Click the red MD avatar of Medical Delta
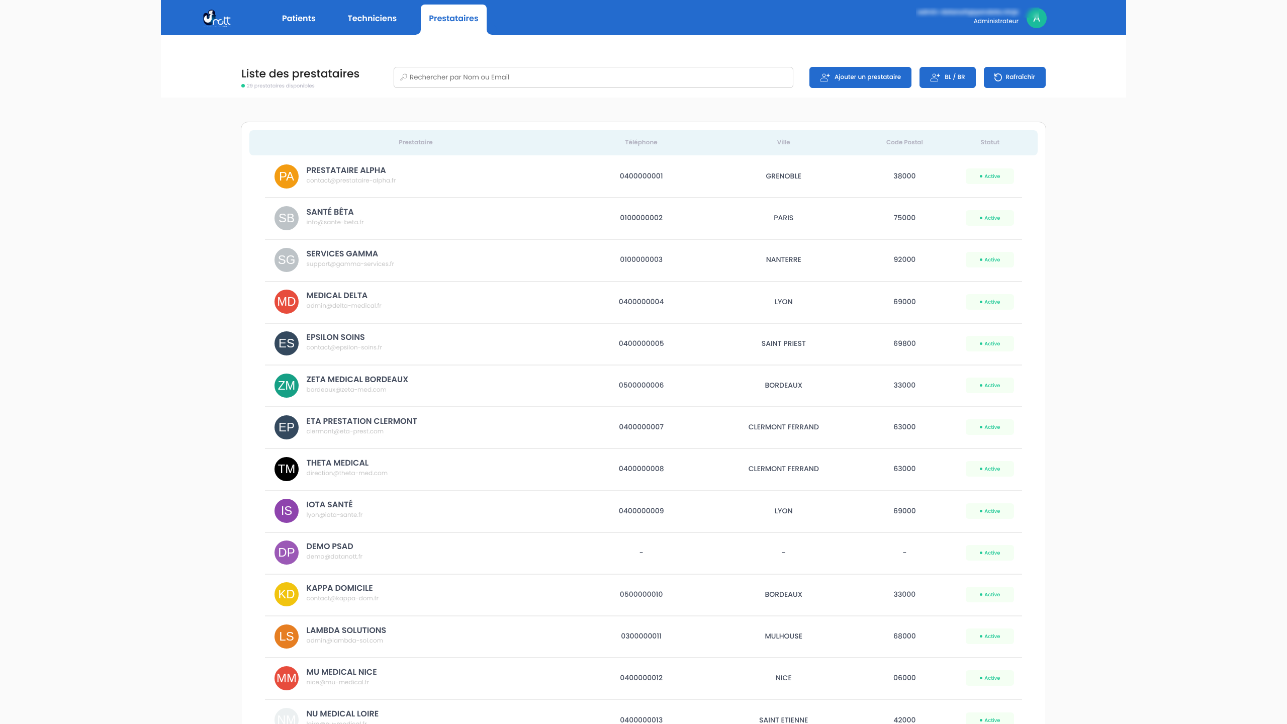The width and height of the screenshot is (1287, 724). tap(286, 302)
